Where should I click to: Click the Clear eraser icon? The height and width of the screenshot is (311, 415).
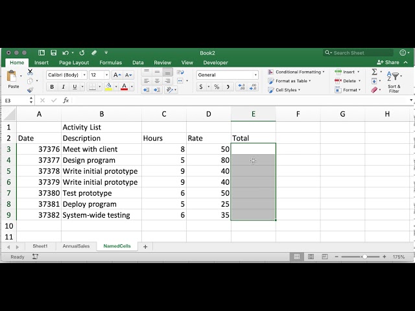click(x=374, y=90)
